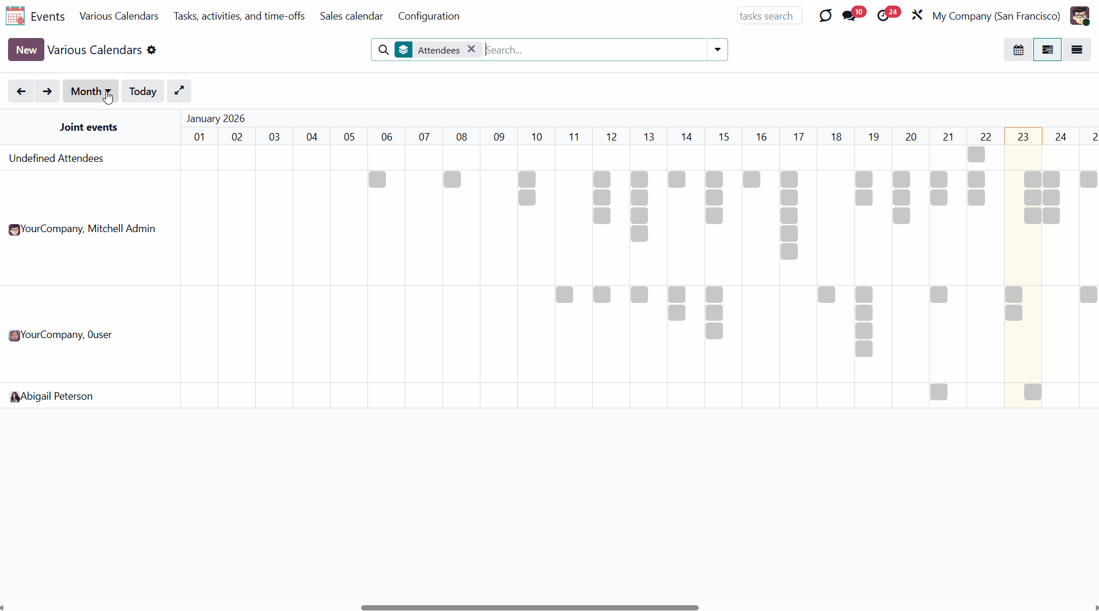Remove the Attendees group filter
The width and height of the screenshot is (1099, 611).
(x=471, y=50)
